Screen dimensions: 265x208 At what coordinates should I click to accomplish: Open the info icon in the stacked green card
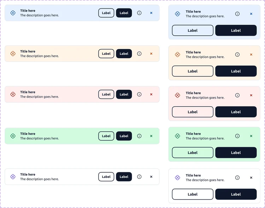(x=237, y=136)
